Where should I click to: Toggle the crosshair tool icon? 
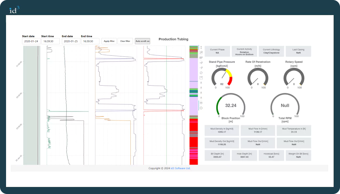[201, 108]
